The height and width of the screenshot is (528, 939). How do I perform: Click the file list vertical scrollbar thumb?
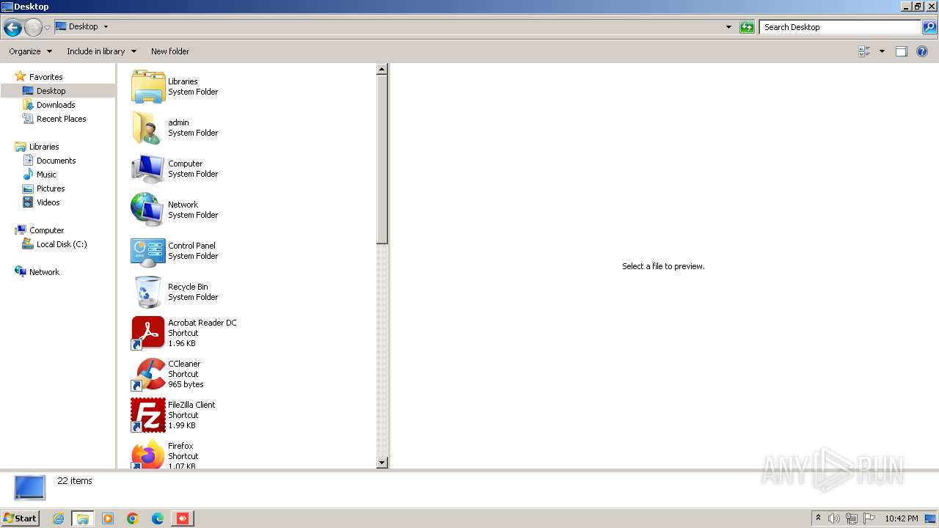click(381, 159)
